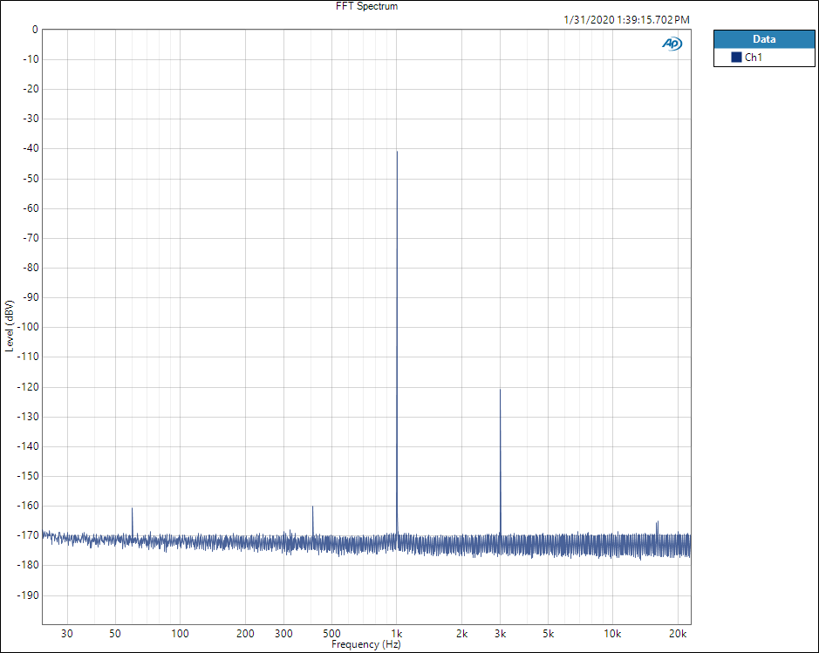Click the 20k frequency axis tick label
Viewport: 819px width, 653px height.
pyautogui.click(x=678, y=634)
